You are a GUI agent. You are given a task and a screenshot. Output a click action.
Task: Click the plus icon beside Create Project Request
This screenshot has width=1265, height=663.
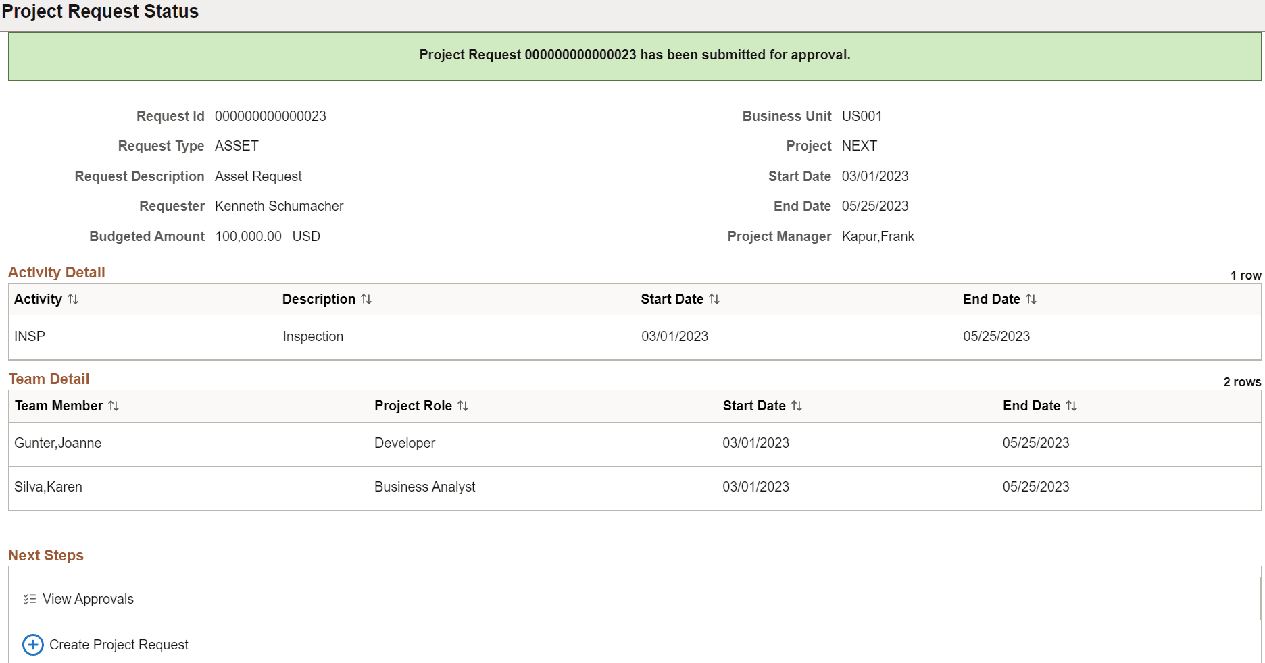tap(32, 645)
